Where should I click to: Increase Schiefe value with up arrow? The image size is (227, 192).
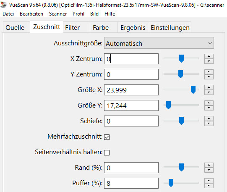tap(209, 118)
